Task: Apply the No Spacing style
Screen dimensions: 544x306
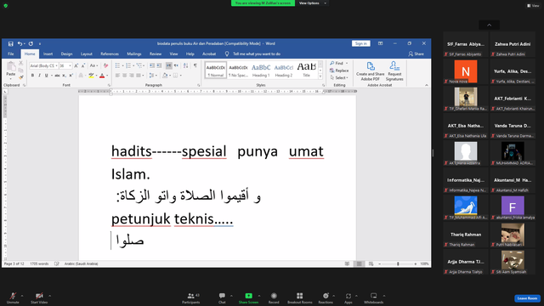Action: click(x=238, y=70)
